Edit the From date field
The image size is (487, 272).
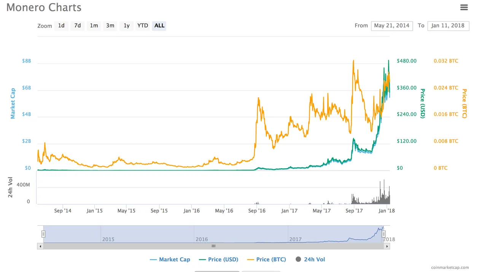point(392,25)
